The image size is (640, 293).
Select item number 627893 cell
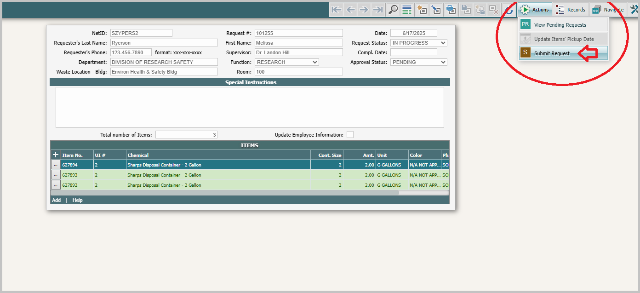77,175
